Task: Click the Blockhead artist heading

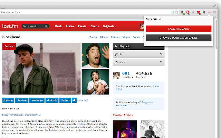Action: 11,37
